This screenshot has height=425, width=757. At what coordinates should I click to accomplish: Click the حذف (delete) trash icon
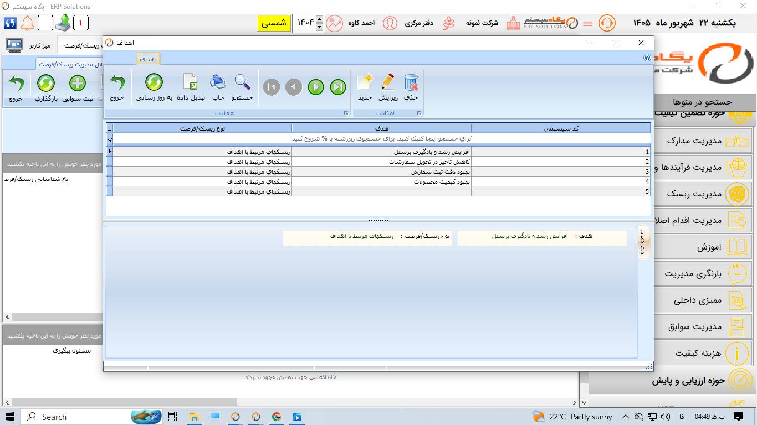click(x=411, y=83)
